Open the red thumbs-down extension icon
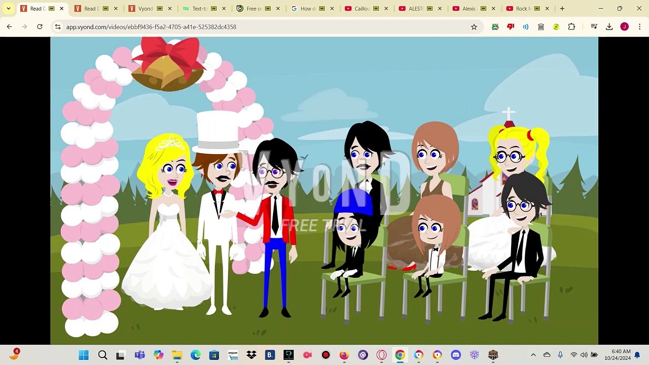Image resolution: width=649 pixels, height=365 pixels. [511, 27]
